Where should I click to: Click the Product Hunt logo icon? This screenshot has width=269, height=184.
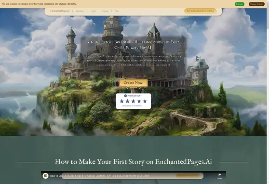click(x=125, y=96)
